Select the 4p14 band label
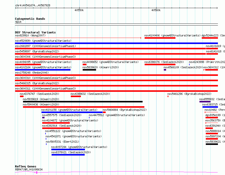The height and width of the screenshot is (175, 225). pos(18,22)
